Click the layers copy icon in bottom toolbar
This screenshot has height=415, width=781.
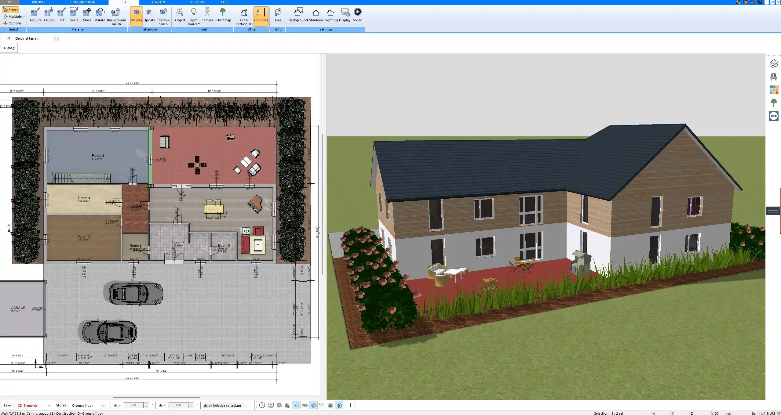click(x=288, y=405)
